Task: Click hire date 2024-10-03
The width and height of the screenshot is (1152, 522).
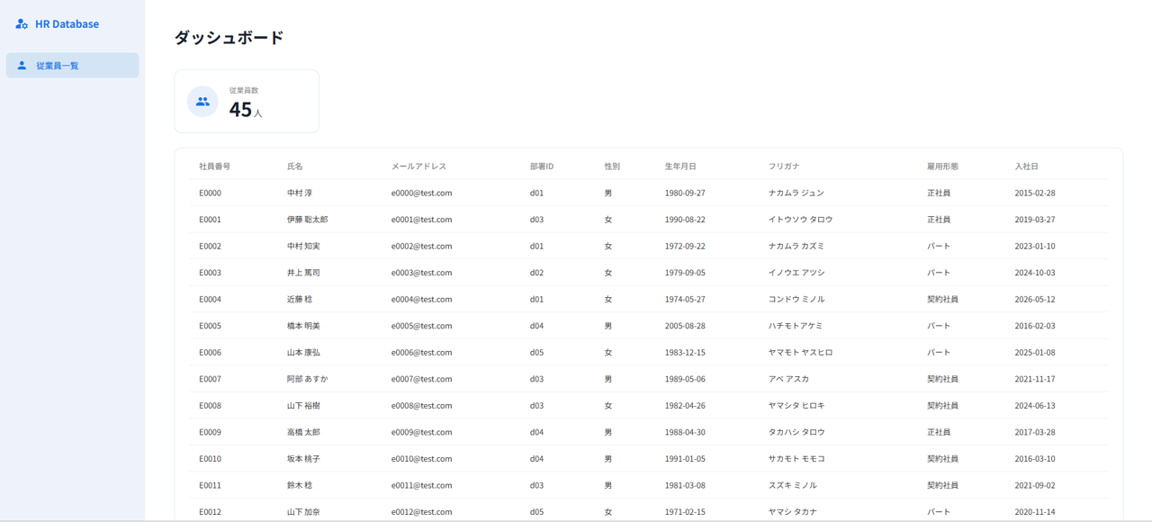Action: tap(1035, 273)
